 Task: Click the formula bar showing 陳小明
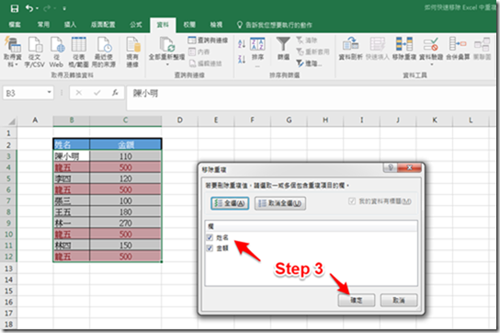coord(311,98)
